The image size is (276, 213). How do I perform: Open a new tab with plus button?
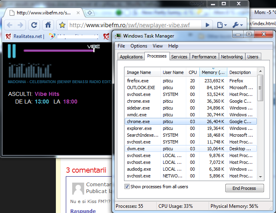pos(90,13)
